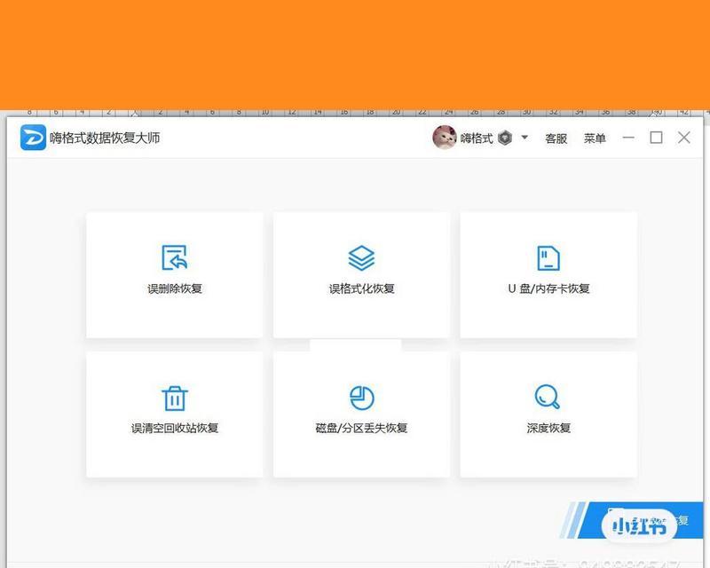Open the user avatar picture
The width and height of the screenshot is (710, 568).
(445, 138)
